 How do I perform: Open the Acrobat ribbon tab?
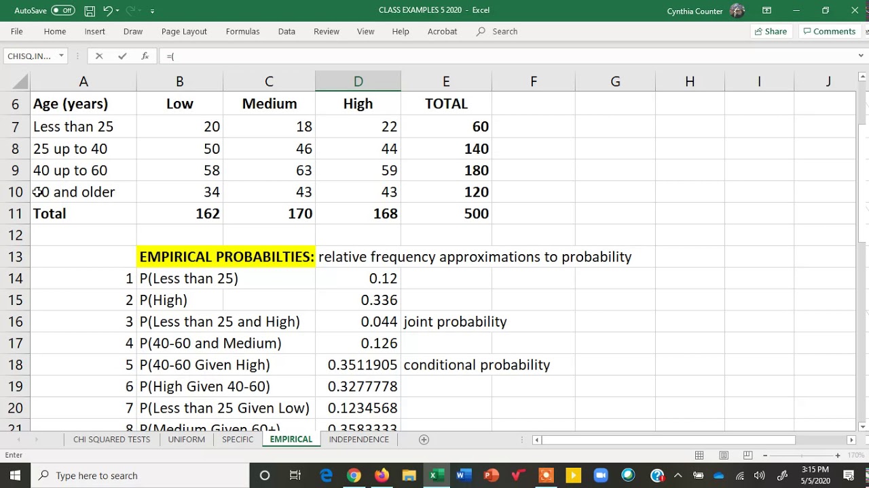point(442,31)
